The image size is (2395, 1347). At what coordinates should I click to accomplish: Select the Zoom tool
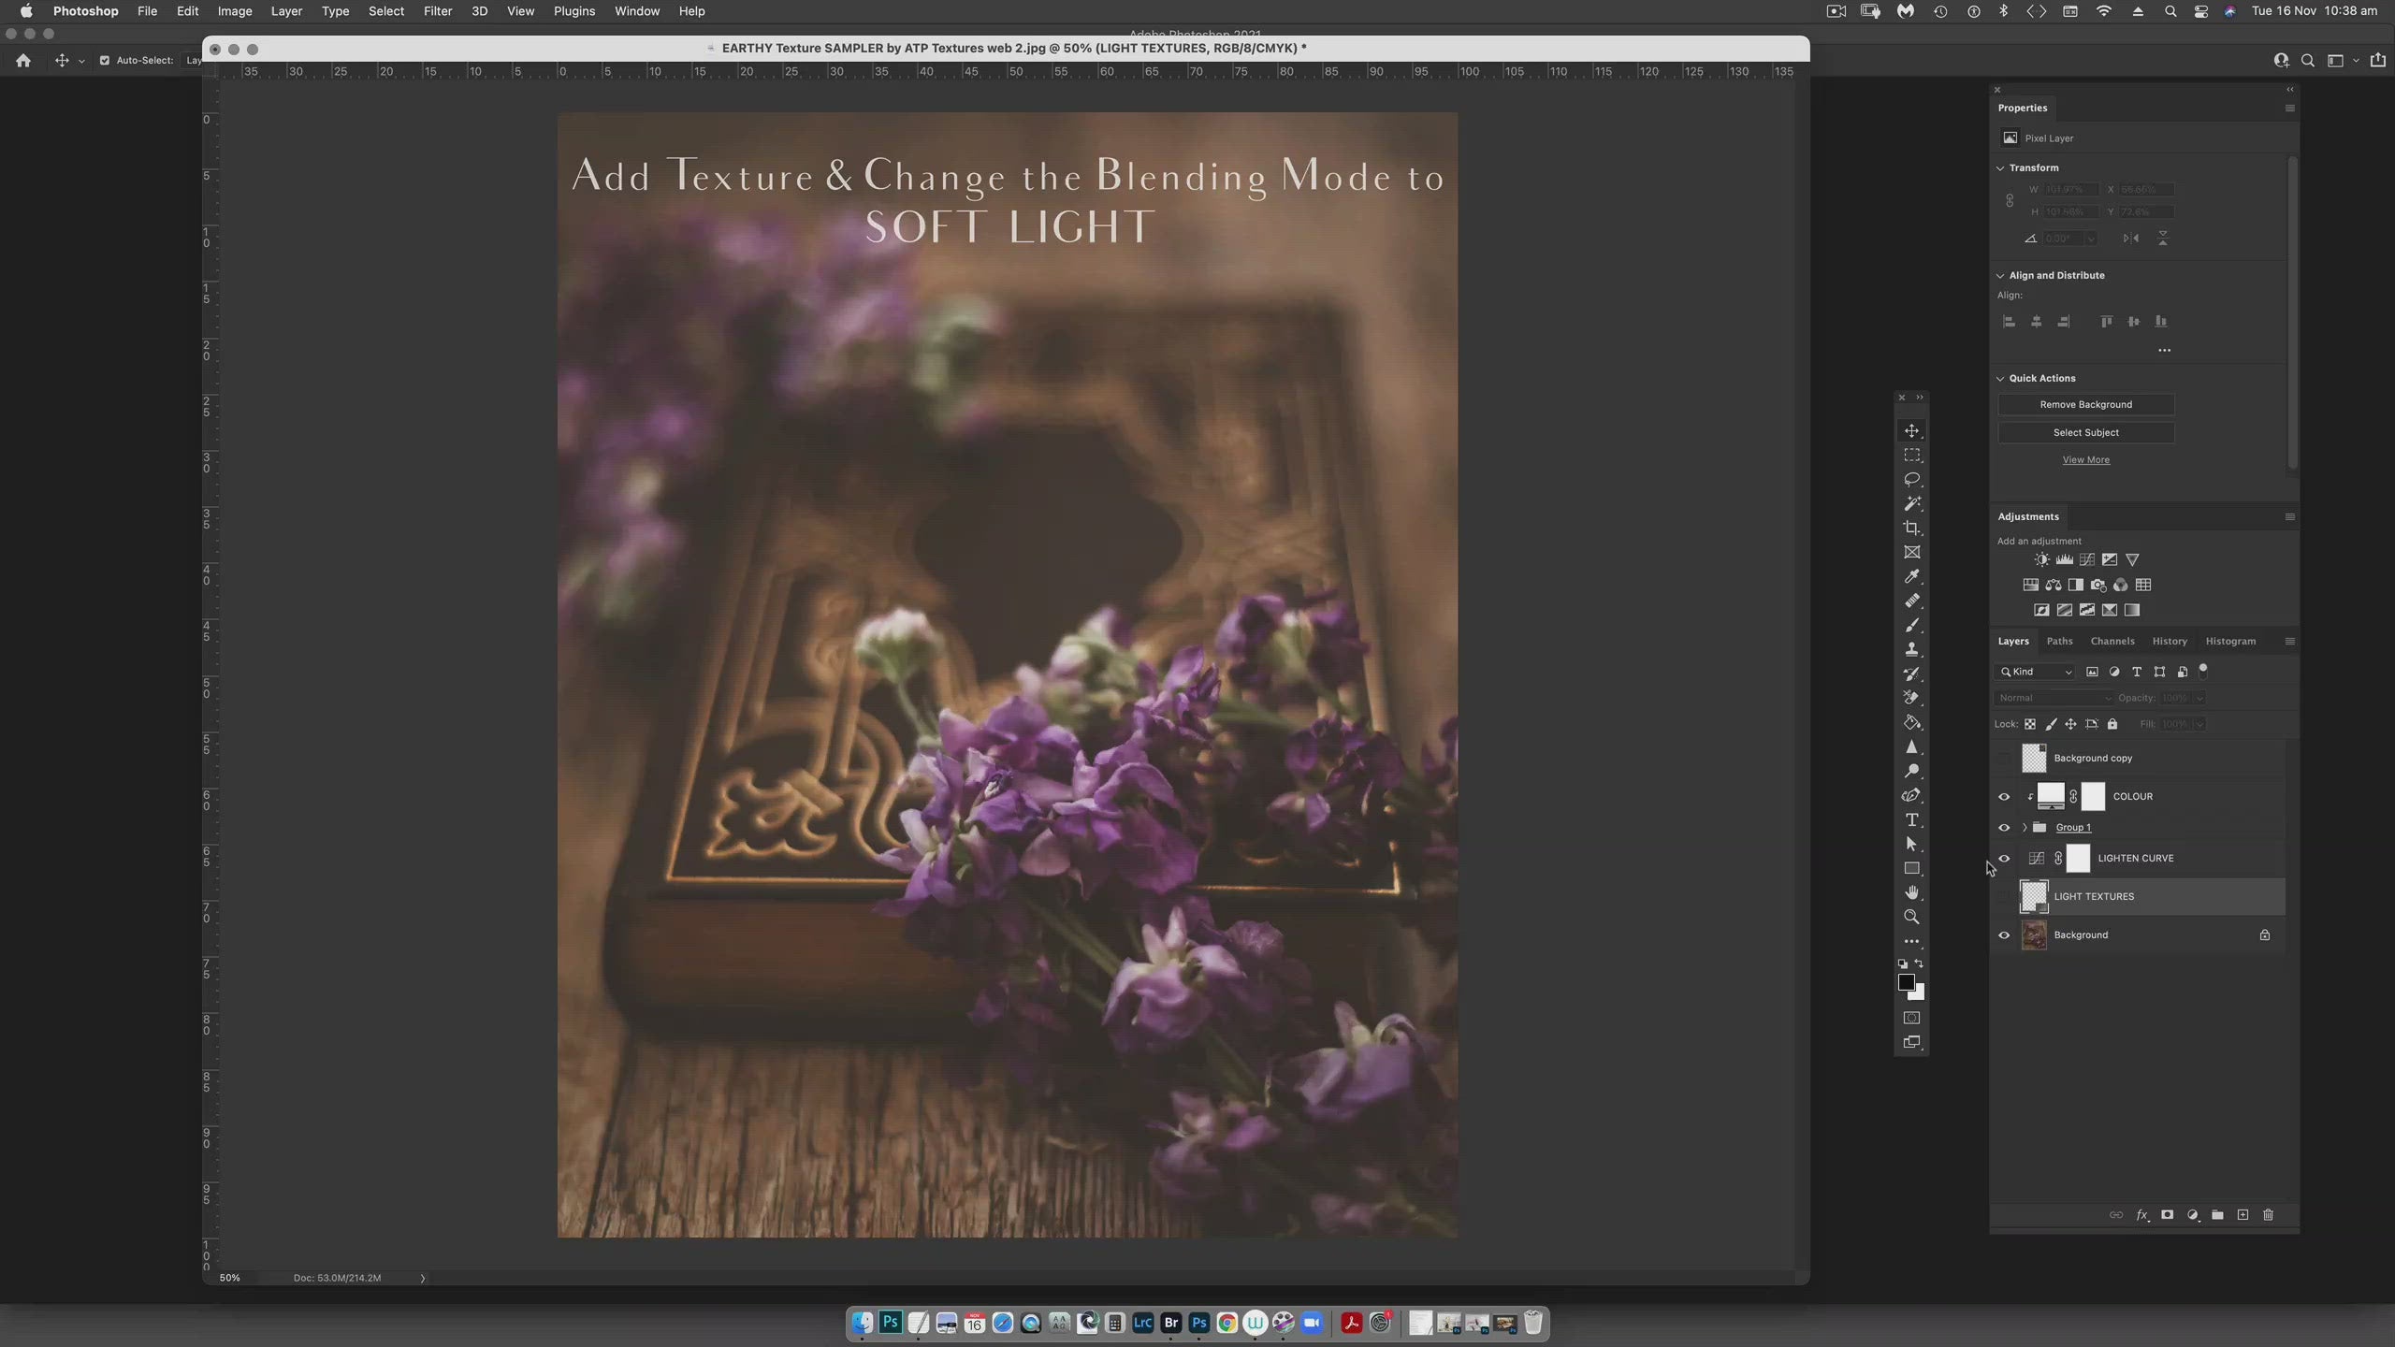click(1911, 918)
